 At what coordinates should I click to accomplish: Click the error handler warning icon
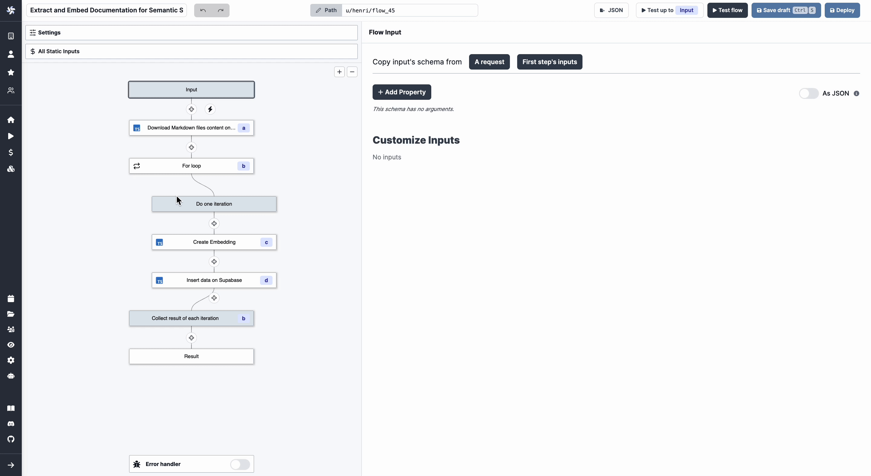[x=137, y=464]
